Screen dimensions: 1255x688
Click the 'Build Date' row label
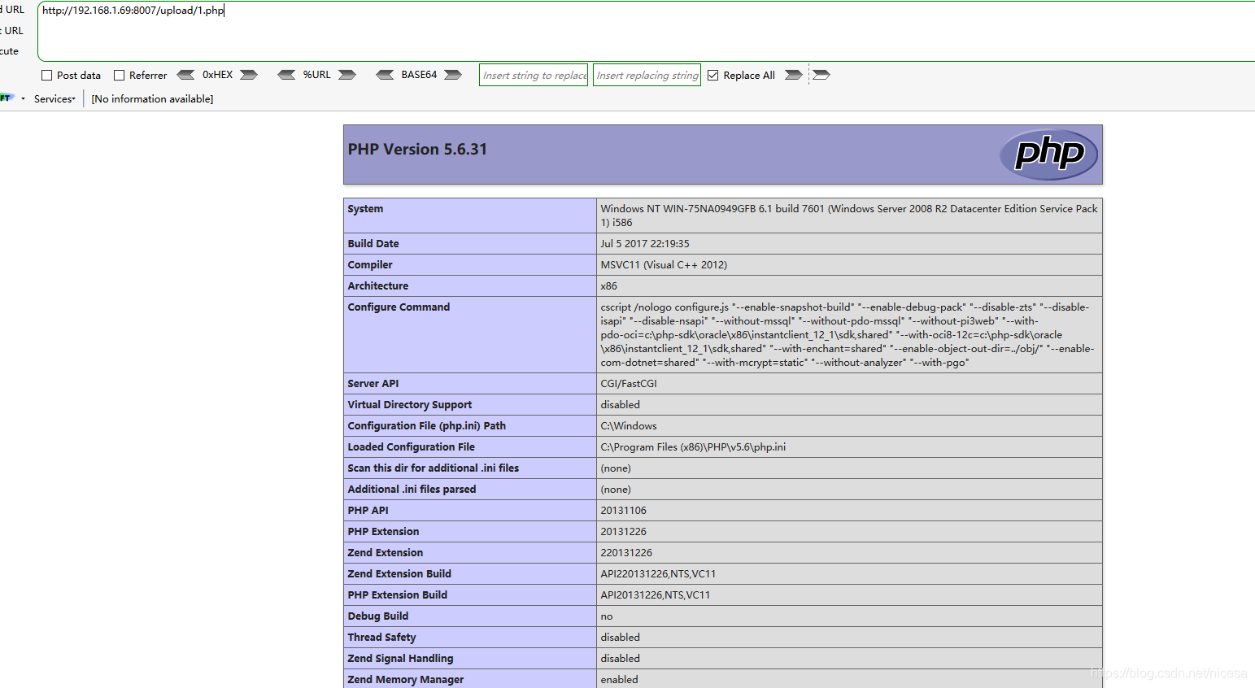(x=373, y=244)
